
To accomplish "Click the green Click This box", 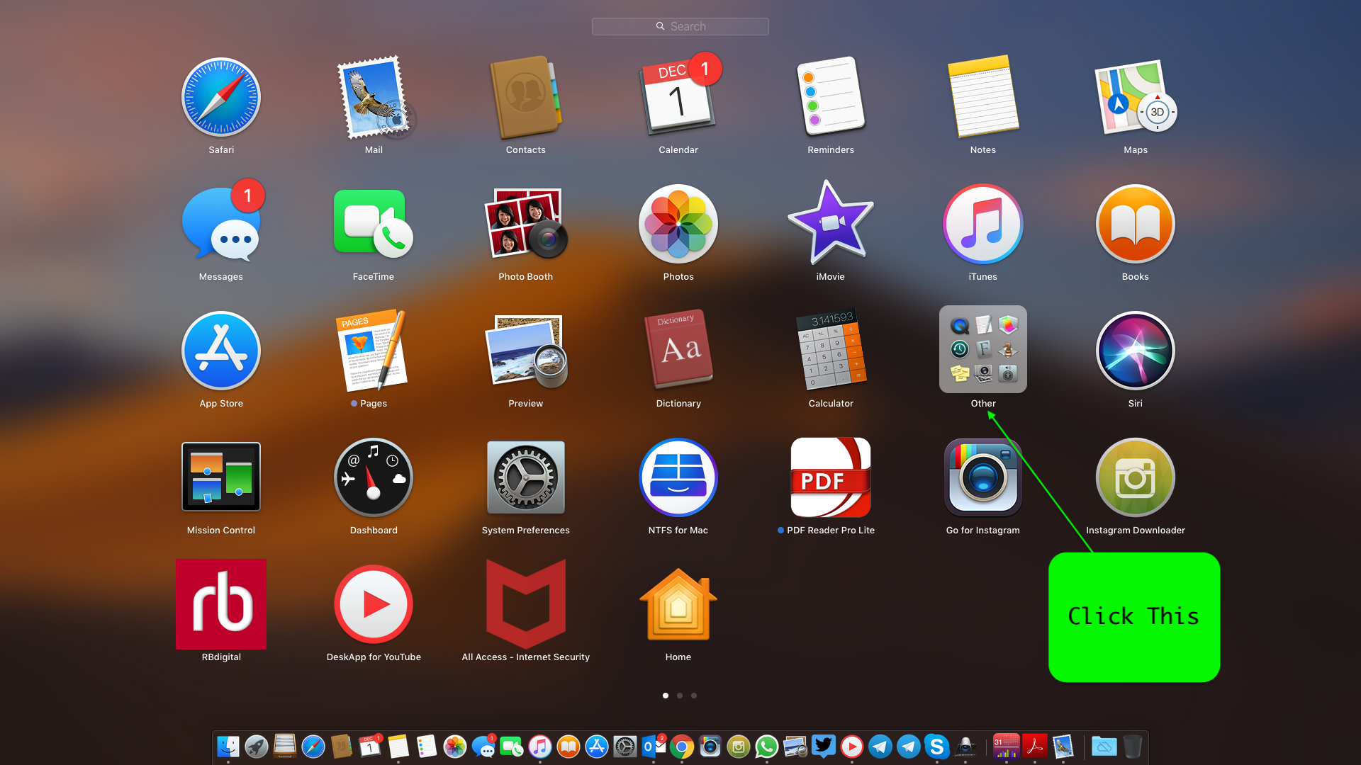I will tap(1134, 617).
